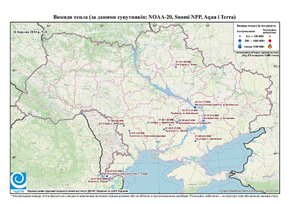The height and width of the screenshot is (204, 289).
Task: Click the 'понад 1000 МВт' legend entry
Action: coord(255,46)
